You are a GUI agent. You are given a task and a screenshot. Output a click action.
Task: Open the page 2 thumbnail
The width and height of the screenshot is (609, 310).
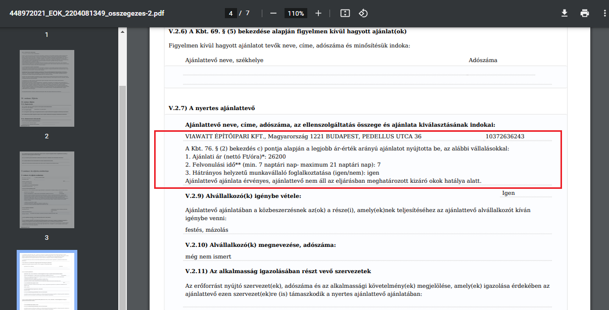46,88
